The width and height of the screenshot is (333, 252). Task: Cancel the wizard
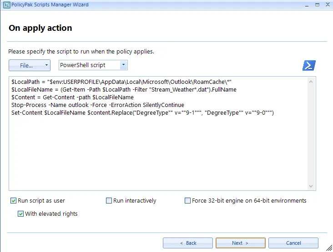293,243
